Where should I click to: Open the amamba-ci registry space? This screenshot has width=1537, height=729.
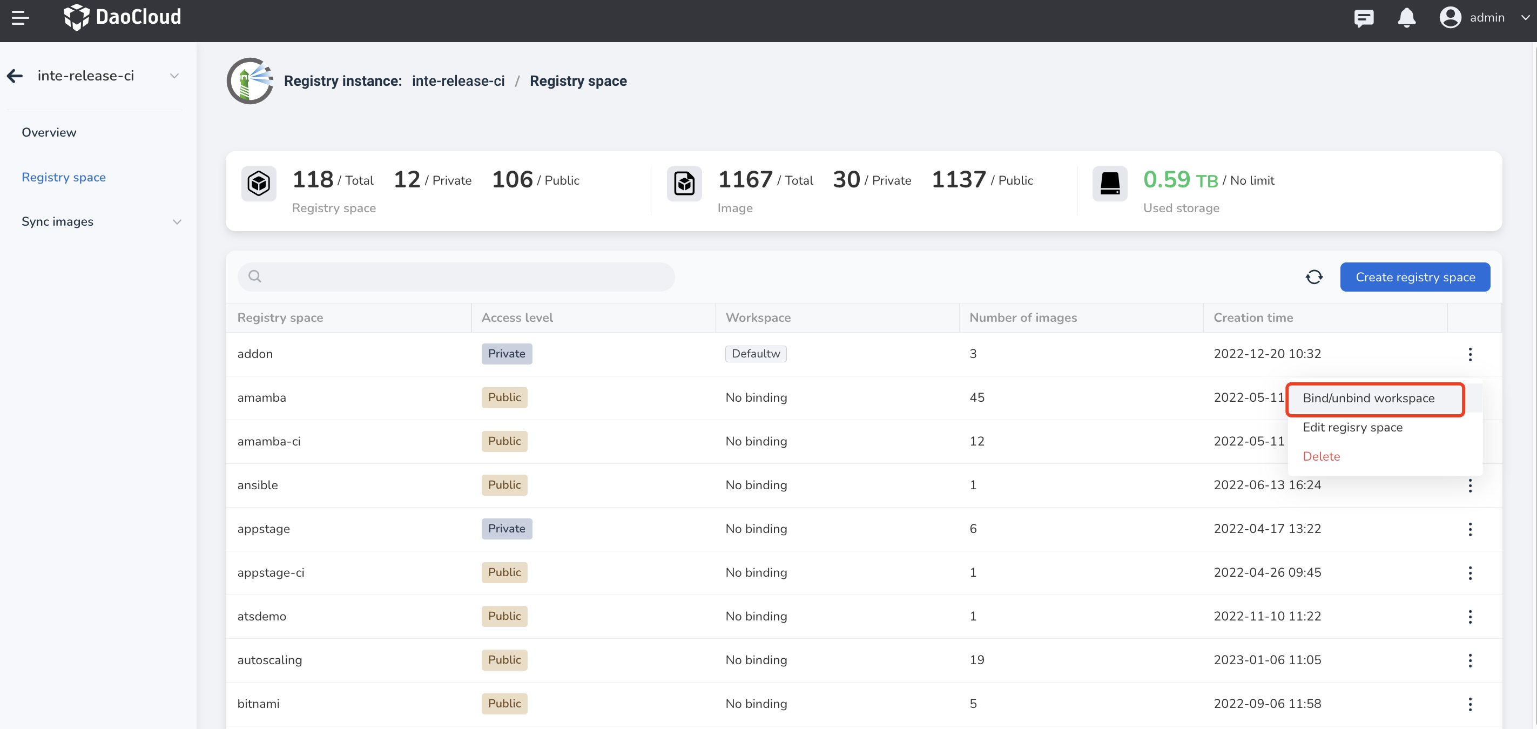point(268,442)
